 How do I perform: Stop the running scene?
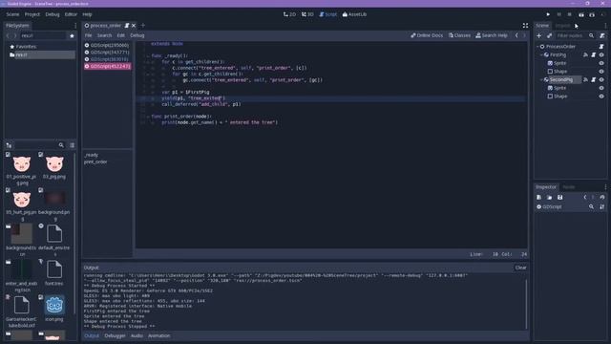coord(569,14)
